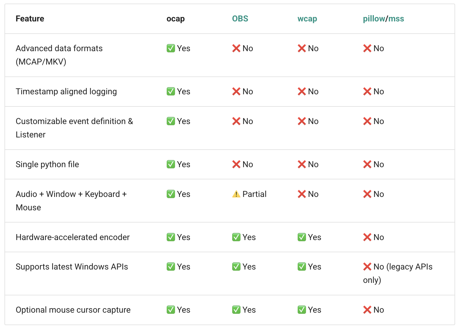The image size is (459, 329).
Task: Click the warning icon beside Partial
Action: coord(236,194)
